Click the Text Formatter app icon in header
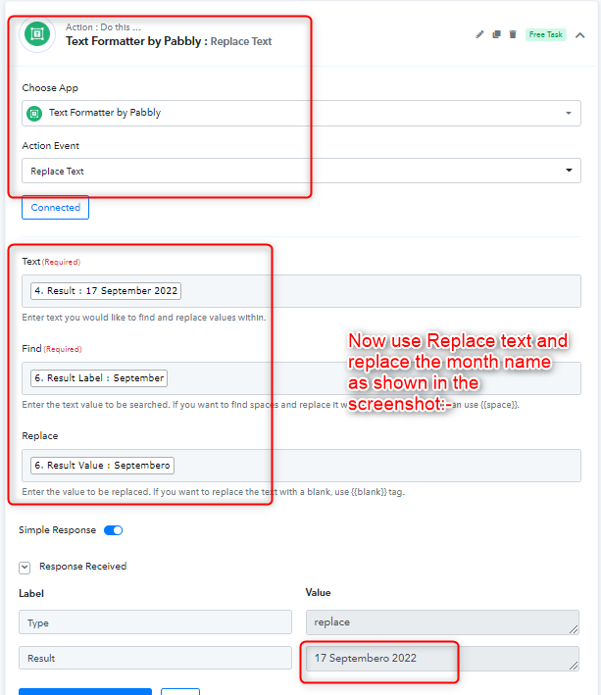601x695 pixels. [37, 34]
